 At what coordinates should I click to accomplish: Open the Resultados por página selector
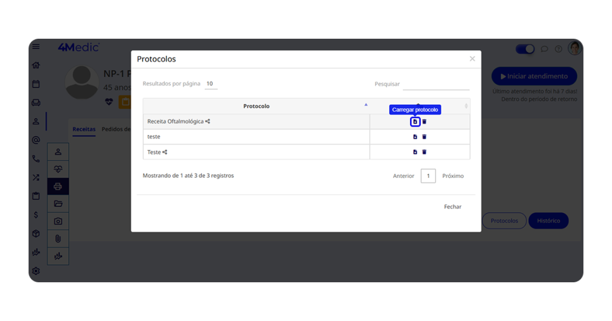210,84
